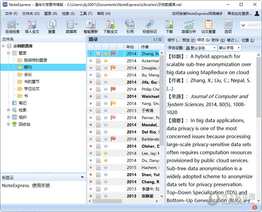262x212 pixels.
Task: Expand the 组织 tree node
Action: click(8, 117)
